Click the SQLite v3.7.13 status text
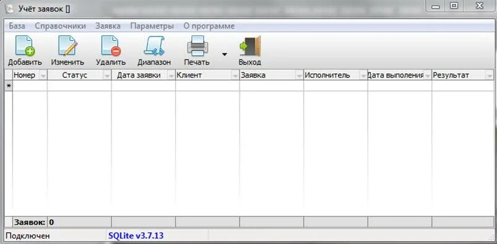Screen dimensions: 497x244 136,236
